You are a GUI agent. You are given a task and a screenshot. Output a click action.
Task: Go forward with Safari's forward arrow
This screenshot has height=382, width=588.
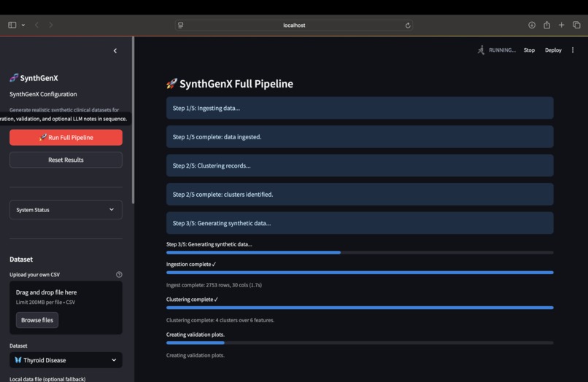point(50,25)
